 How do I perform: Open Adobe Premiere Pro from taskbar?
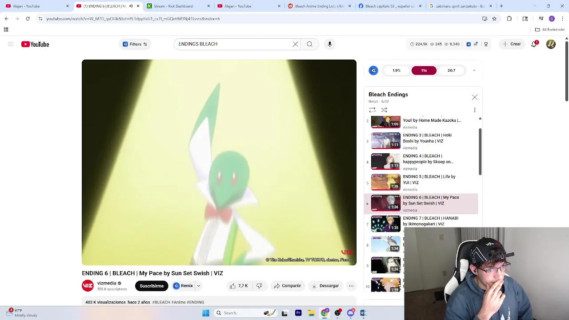298,313
